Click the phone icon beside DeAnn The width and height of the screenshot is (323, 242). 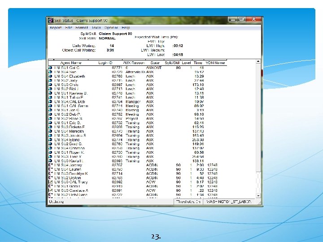[x=50, y=178]
